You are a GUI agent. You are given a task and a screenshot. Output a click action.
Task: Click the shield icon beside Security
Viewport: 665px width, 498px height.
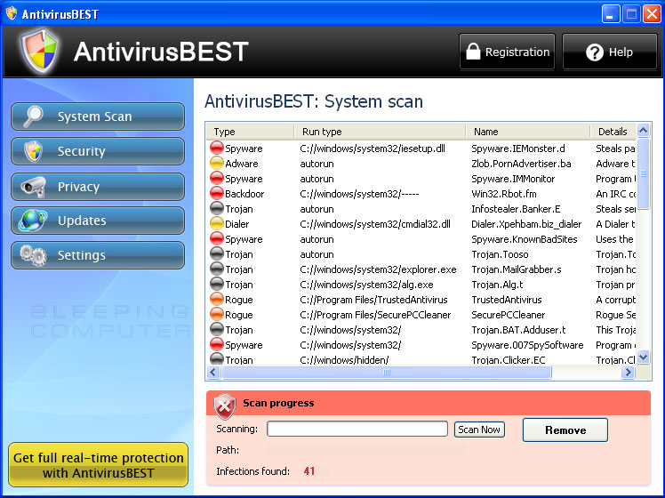click(34, 151)
